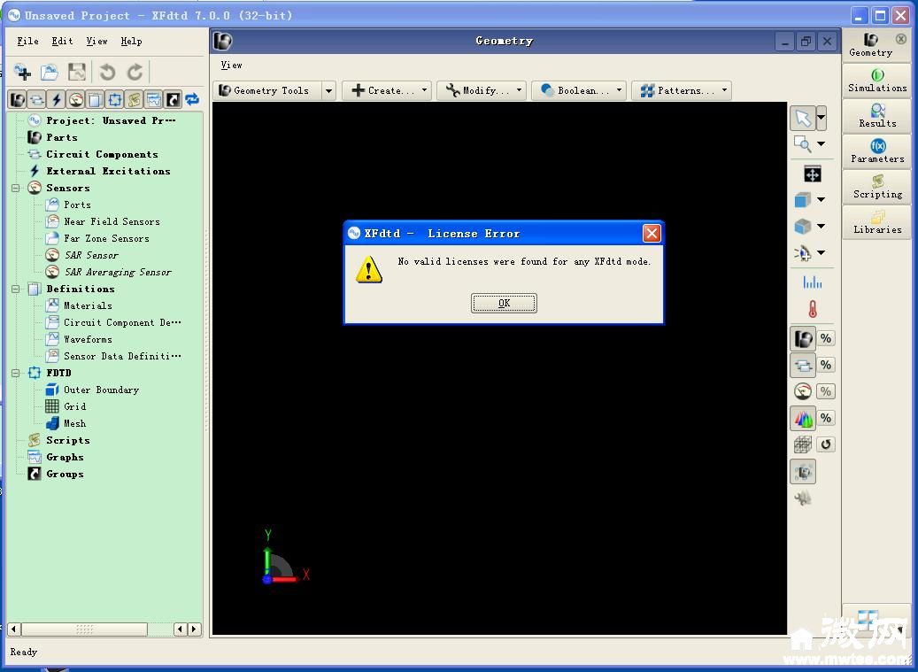Click the blue bar-chart scale icon
Viewport: 918px width, 672px height.
[812, 282]
